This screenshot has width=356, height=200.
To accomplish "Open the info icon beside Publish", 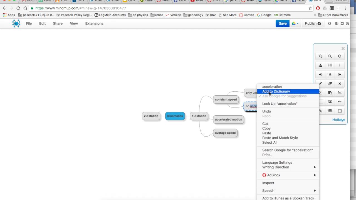I will [330, 24].
